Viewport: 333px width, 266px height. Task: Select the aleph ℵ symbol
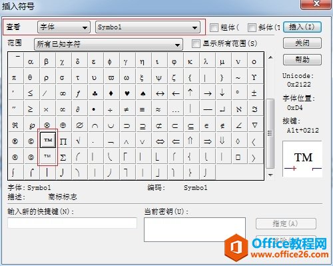coord(239,109)
